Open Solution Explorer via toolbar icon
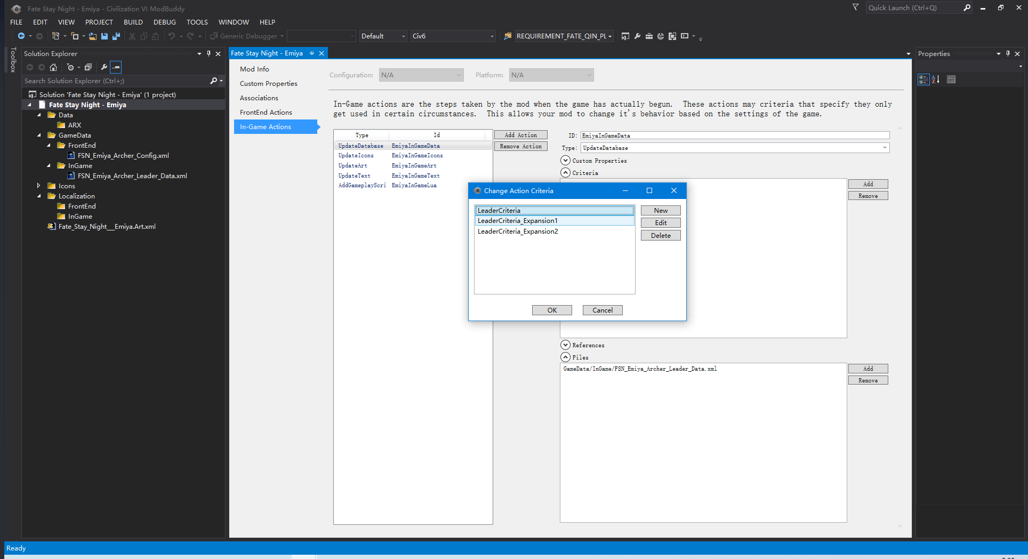1028x559 pixels. coord(625,36)
